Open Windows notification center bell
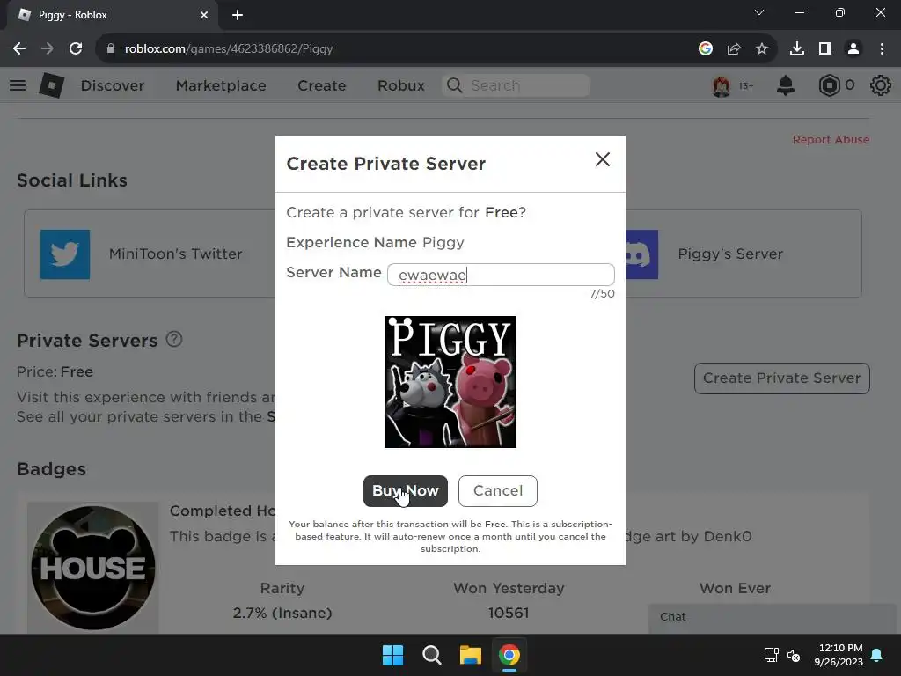This screenshot has width=901, height=676. click(x=877, y=655)
